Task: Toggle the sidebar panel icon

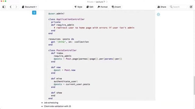Action: (4, 7)
